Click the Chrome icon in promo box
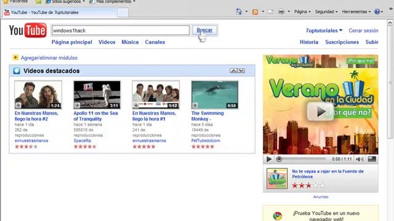Viewport: 394px width, 221px height. tap(278, 215)
